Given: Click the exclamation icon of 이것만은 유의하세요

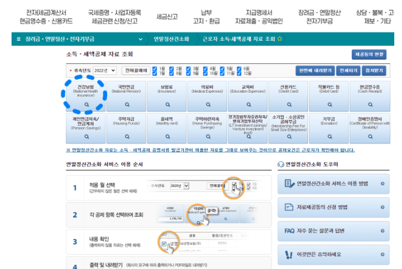Looking at the screenshot, I should click(x=289, y=255).
